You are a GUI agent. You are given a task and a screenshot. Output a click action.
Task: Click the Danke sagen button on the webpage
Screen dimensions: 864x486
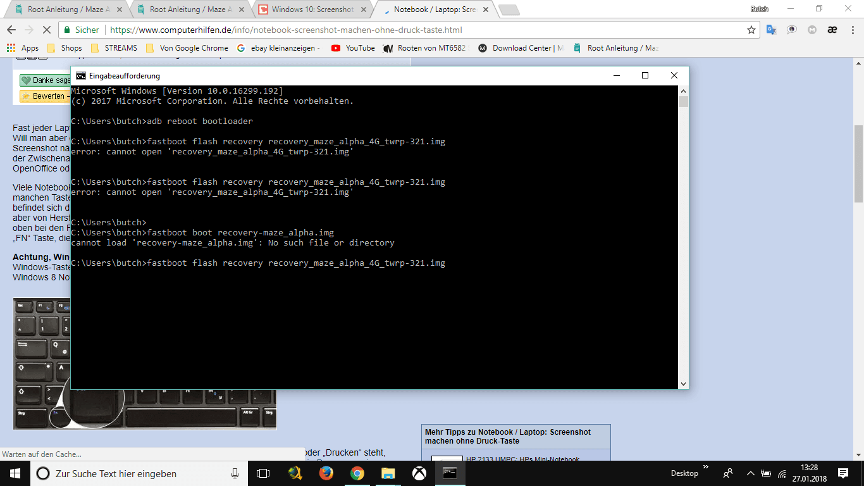coord(46,80)
